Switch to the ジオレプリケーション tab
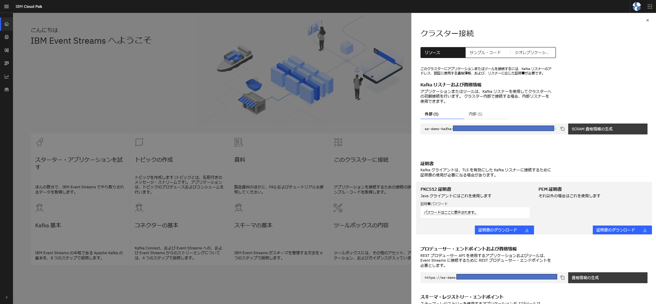 [x=533, y=53]
